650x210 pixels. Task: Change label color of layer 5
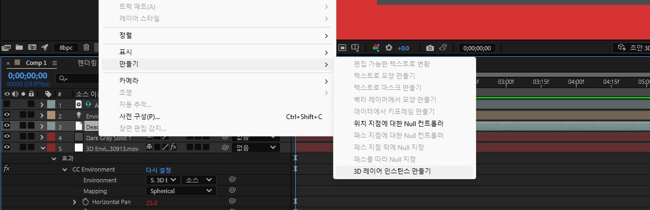coord(51,147)
